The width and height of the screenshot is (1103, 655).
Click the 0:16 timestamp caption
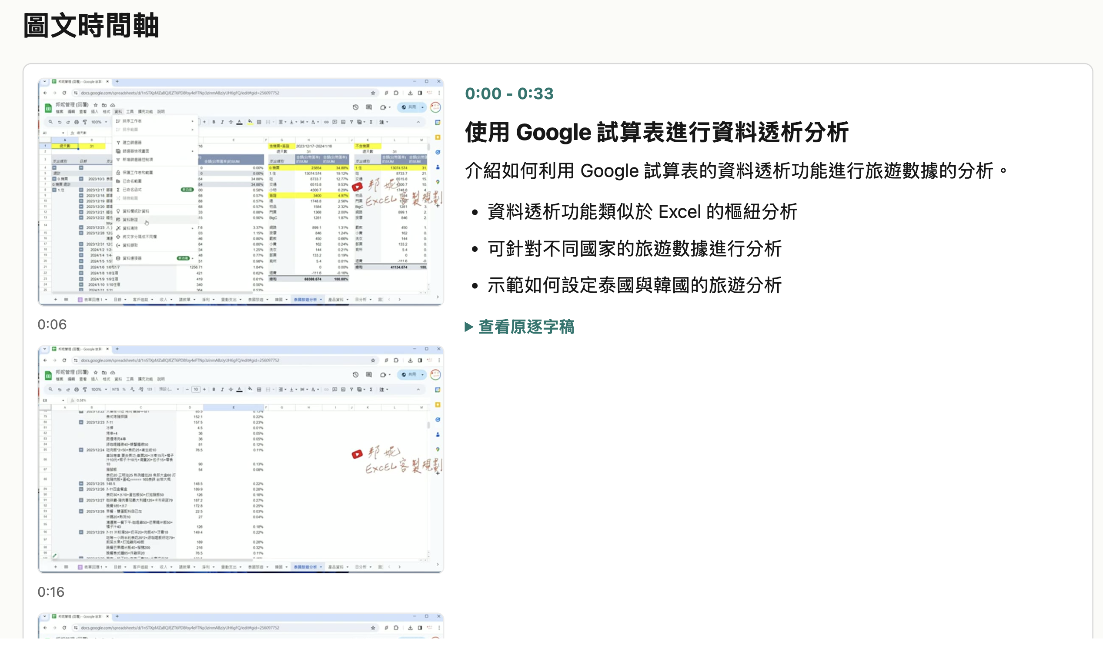[51, 592]
